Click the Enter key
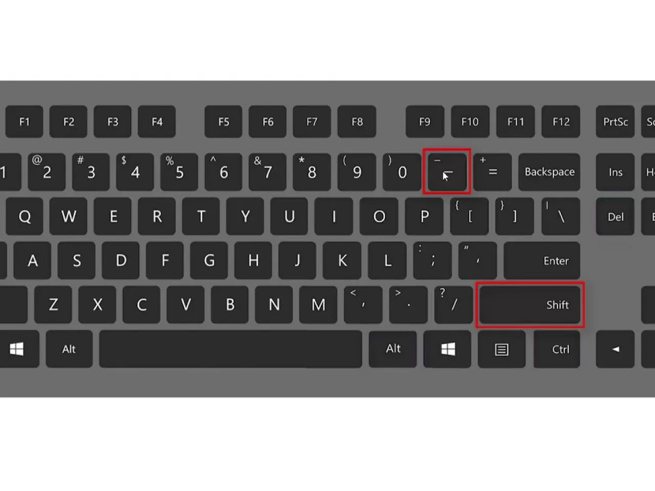 [x=542, y=260]
